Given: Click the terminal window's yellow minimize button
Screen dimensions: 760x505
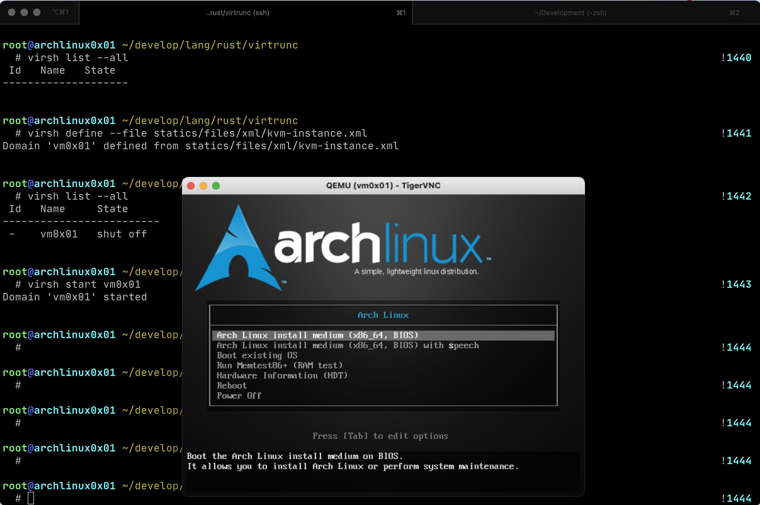Looking at the screenshot, I should pyautogui.click(x=24, y=12).
